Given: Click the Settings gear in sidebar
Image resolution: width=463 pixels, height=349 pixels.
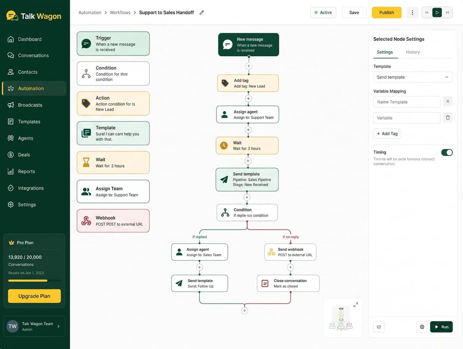Looking at the screenshot, I should click(11, 205).
